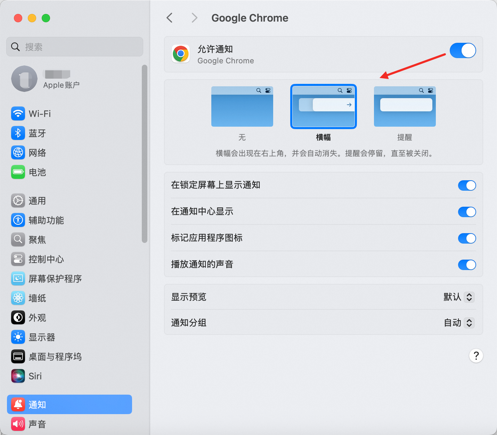Turn off the 允许通知 toggle
Image resolution: width=497 pixels, height=435 pixels.
(463, 51)
